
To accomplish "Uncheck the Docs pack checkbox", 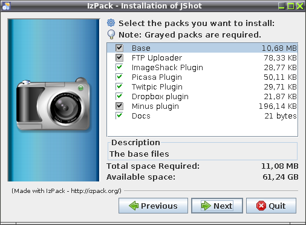I will click(x=119, y=116).
